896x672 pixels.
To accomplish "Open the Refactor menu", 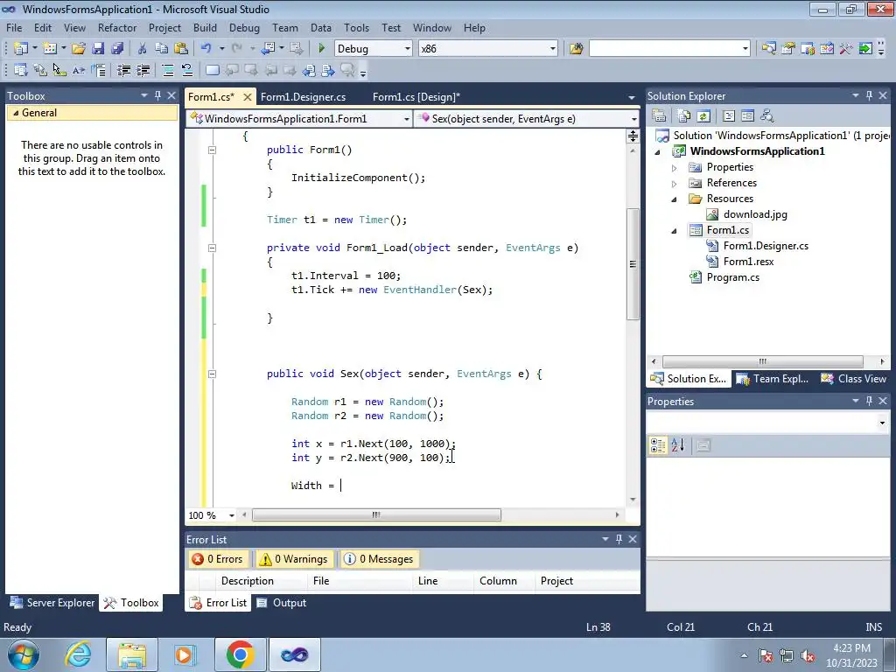I will (117, 27).
